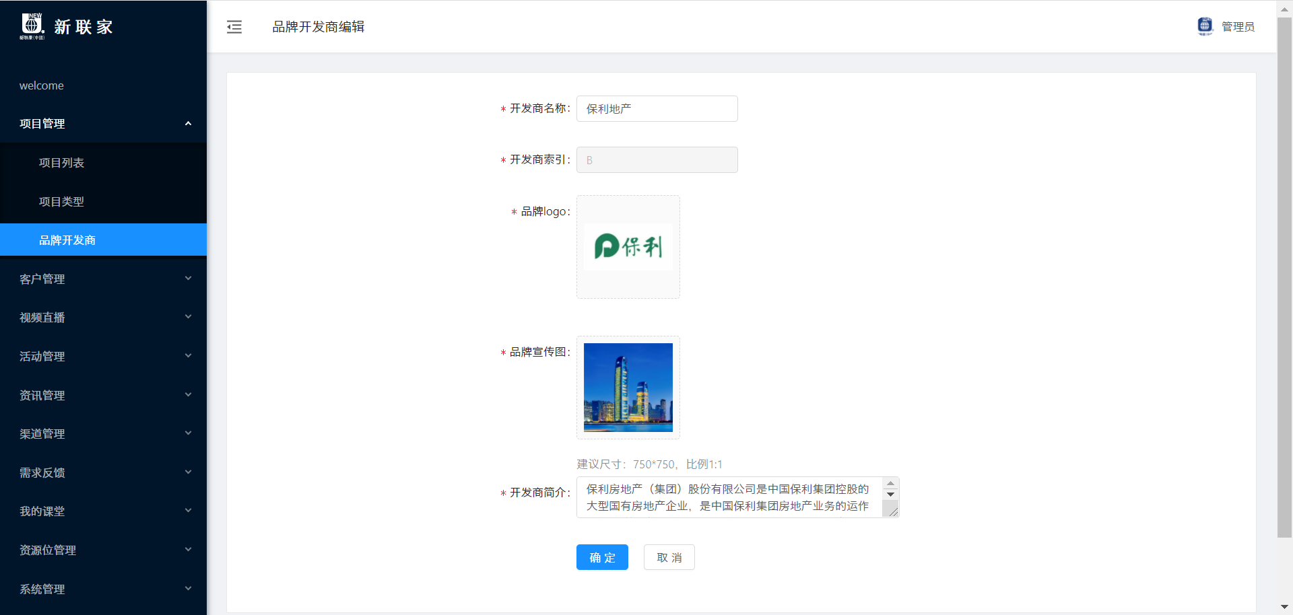Collapse the 项目管理 menu chevron

point(189,124)
